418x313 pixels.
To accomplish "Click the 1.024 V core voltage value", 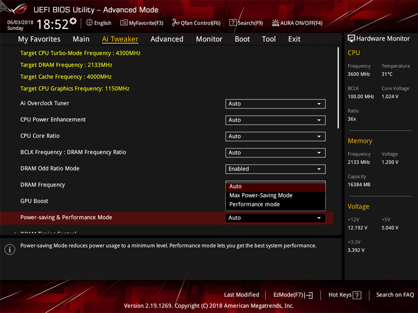I will 390,97.
